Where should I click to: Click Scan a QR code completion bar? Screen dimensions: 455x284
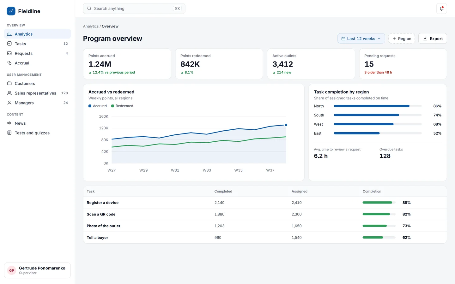[x=379, y=214]
